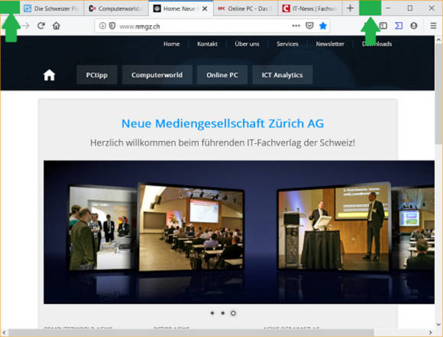443x337 pixels.
Task: Click the white house icon on website
Action: tap(49, 75)
